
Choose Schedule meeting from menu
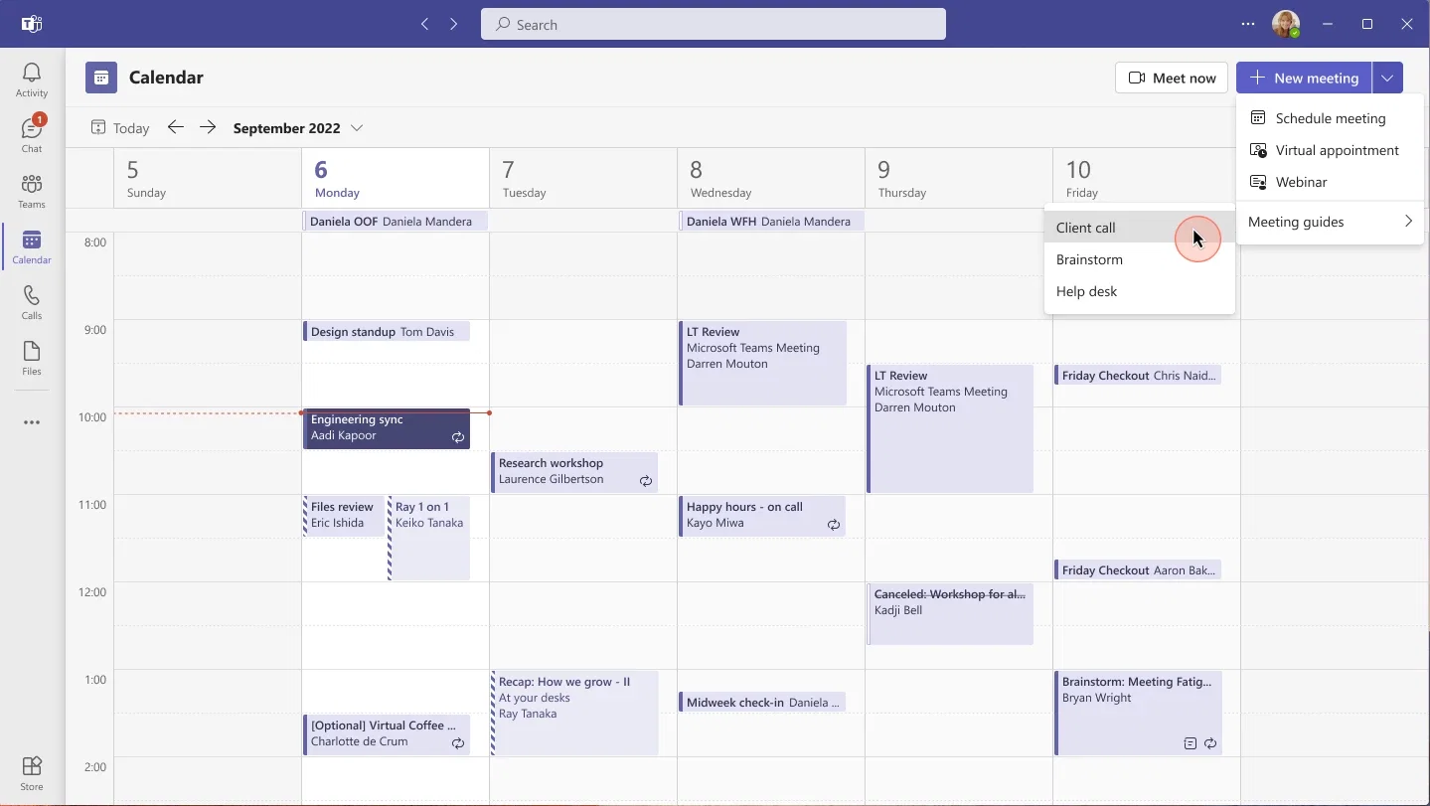coord(1331,118)
